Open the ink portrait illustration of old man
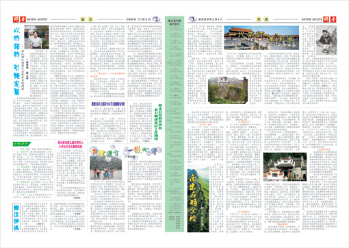This screenshot has width=349, height=248. tap(326, 40)
